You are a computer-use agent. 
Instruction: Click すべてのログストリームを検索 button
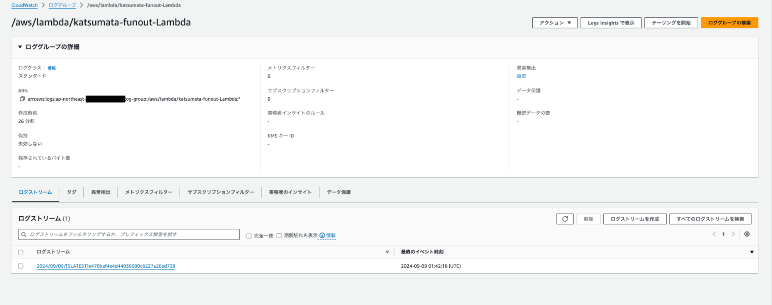point(710,219)
